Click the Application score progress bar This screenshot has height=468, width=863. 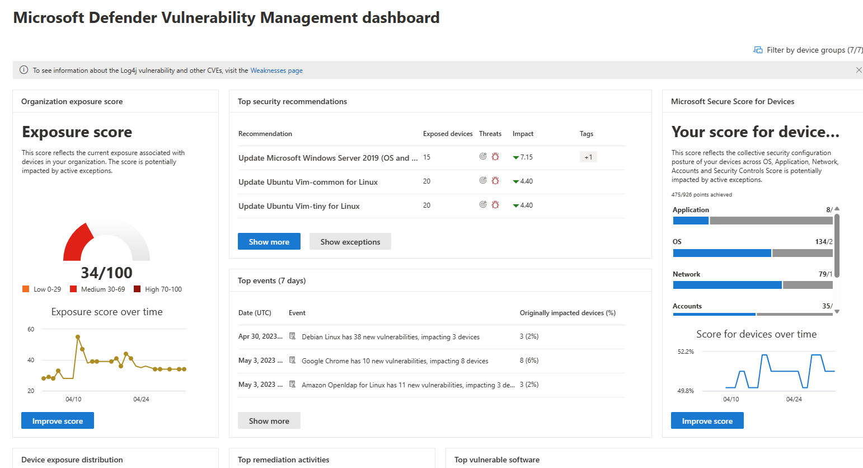coord(753,221)
